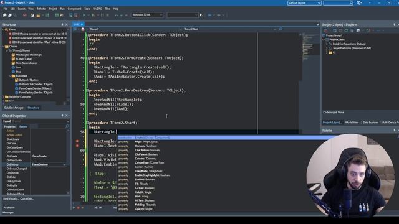Switch to the Data Explorer tab

(x=370, y=123)
